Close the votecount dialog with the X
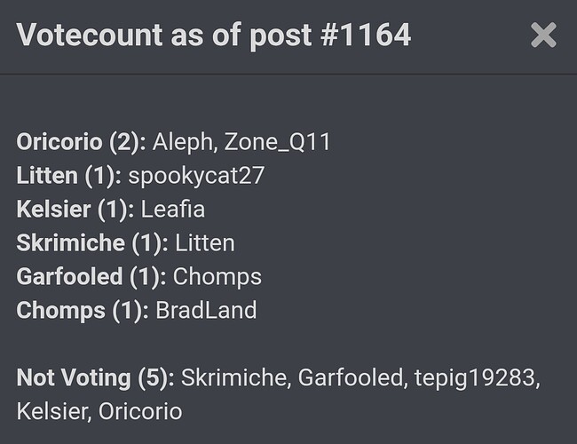Image resolution: width=577 pixels, height=444 pixels. [543, 35]
